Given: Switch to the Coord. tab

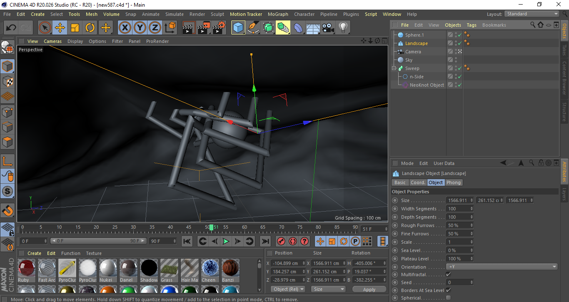Looking at the screenshot, I should tap(418, 182).
